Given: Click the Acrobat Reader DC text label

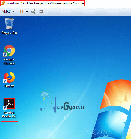Looking at the screenshot, I should 9,114.
